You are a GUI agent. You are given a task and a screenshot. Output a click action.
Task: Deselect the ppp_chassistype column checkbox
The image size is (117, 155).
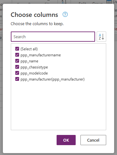click(17, 67)
